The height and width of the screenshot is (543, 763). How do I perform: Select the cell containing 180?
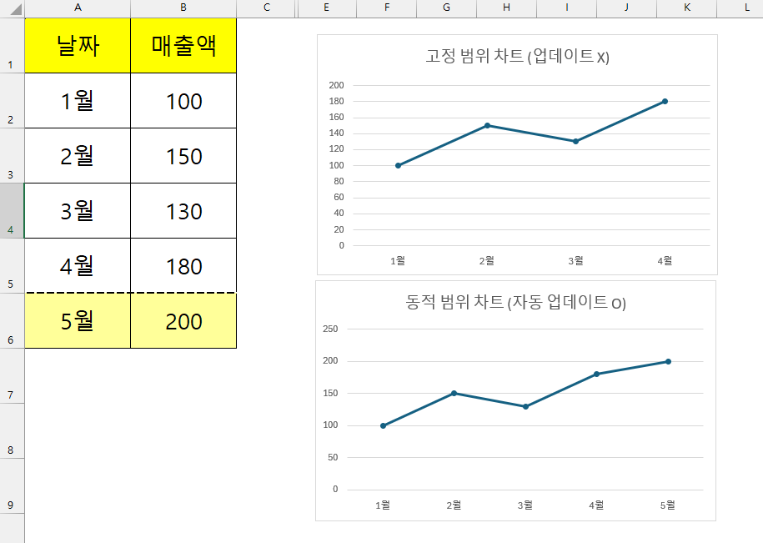(x=183, y=265)
